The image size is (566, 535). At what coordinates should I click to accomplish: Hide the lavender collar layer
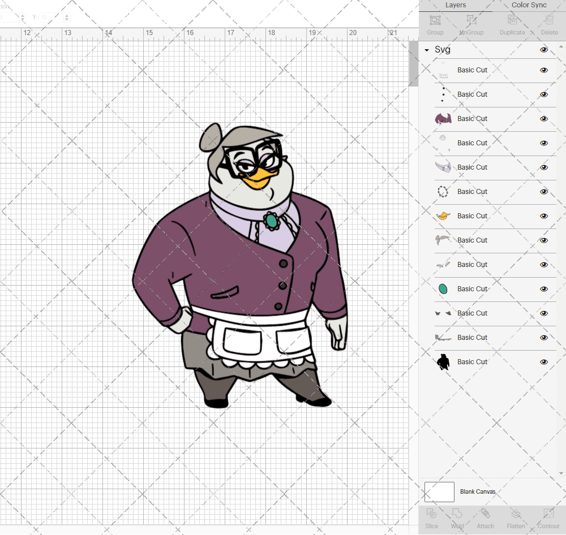click(543, 167)
